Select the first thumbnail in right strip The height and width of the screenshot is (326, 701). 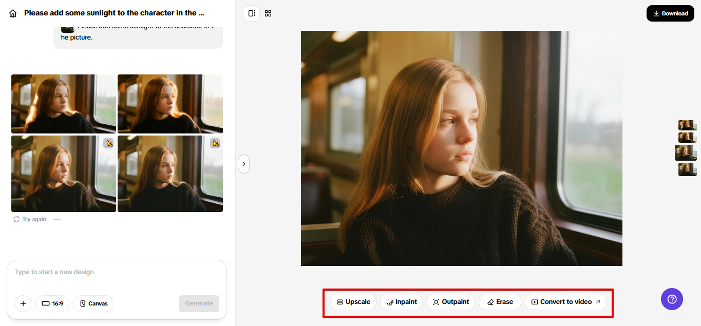[x=687, y=125]
